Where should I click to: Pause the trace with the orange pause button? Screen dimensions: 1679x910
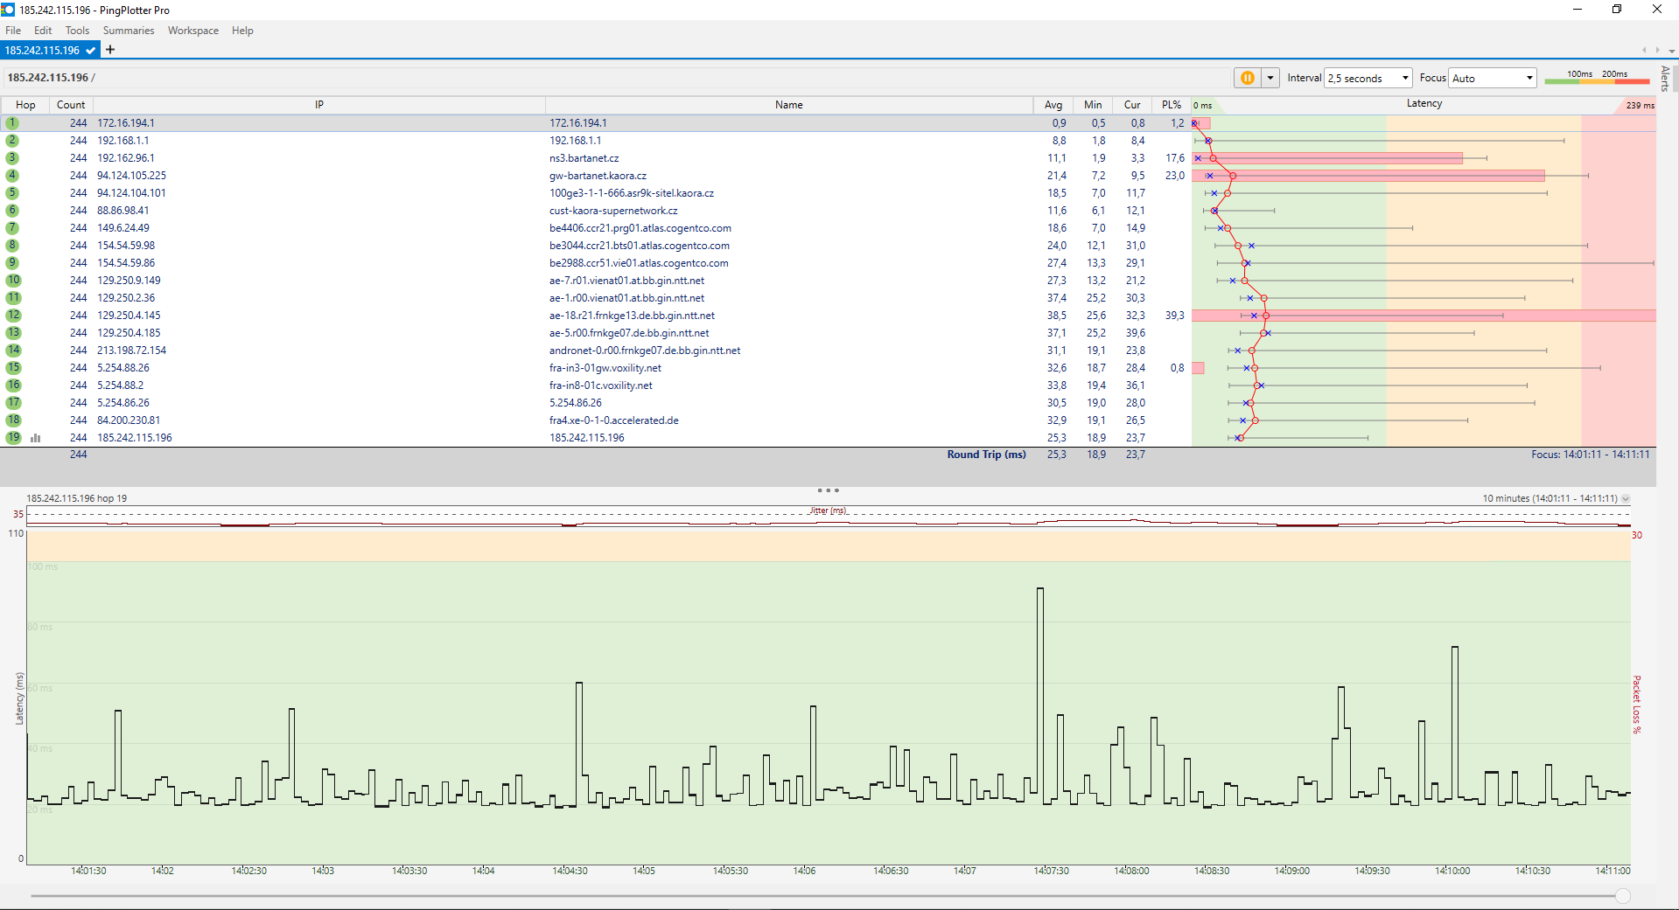coord(1247,78)
